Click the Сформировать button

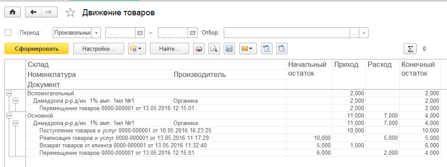(36, 49)
